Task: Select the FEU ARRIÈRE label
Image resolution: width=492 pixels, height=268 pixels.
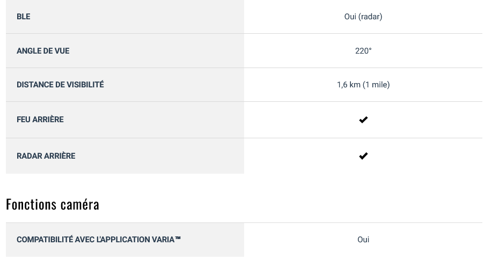Action: tap(40, 120)
